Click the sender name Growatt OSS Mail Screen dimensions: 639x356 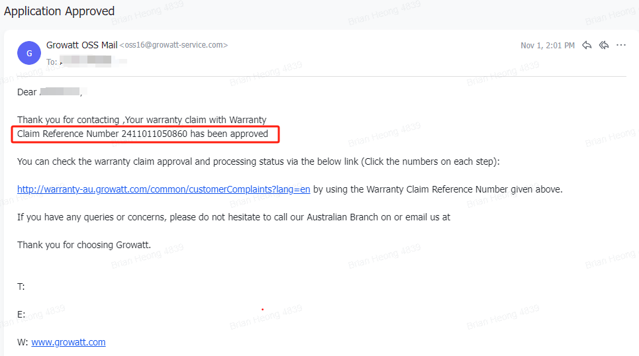coord(81,45)
